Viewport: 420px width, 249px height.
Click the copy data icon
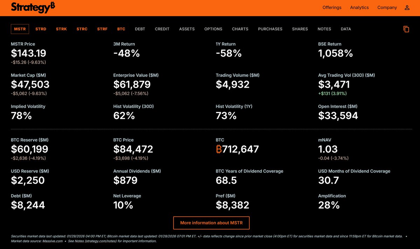[x=406, y=29]
